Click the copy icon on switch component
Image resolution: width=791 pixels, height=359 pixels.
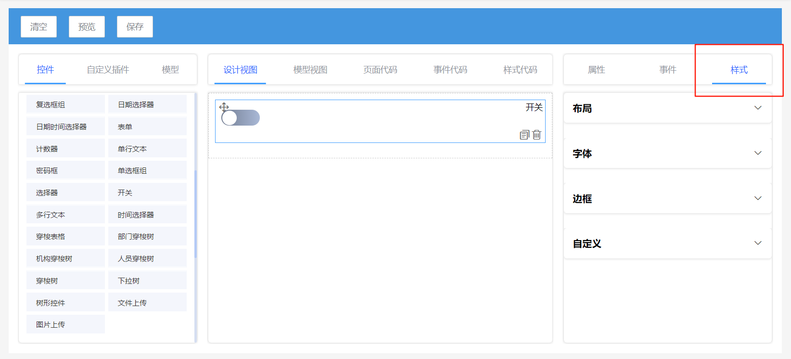tap(524, 135)
